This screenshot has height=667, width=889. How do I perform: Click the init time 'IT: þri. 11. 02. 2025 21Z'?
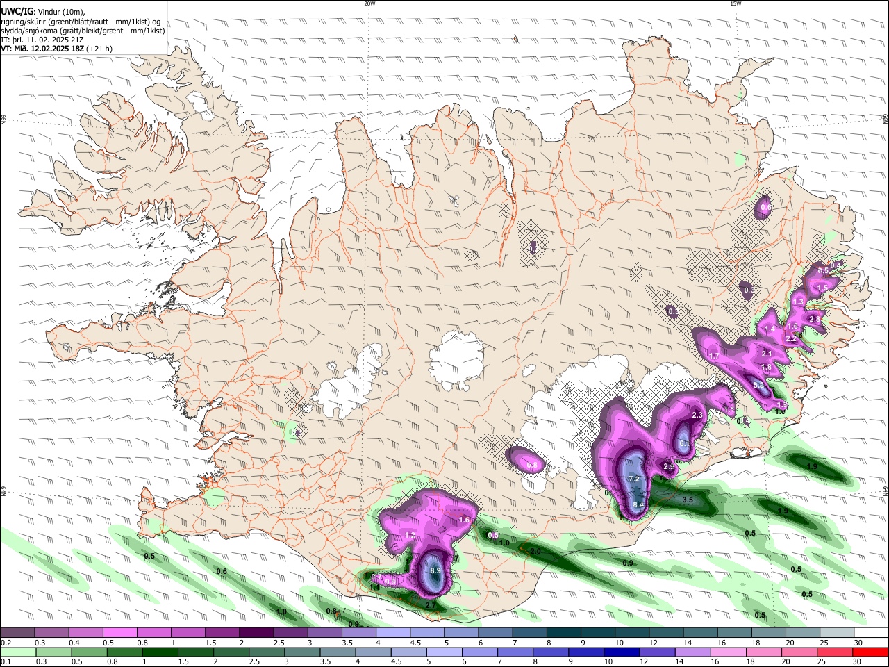tap(42, 40)
